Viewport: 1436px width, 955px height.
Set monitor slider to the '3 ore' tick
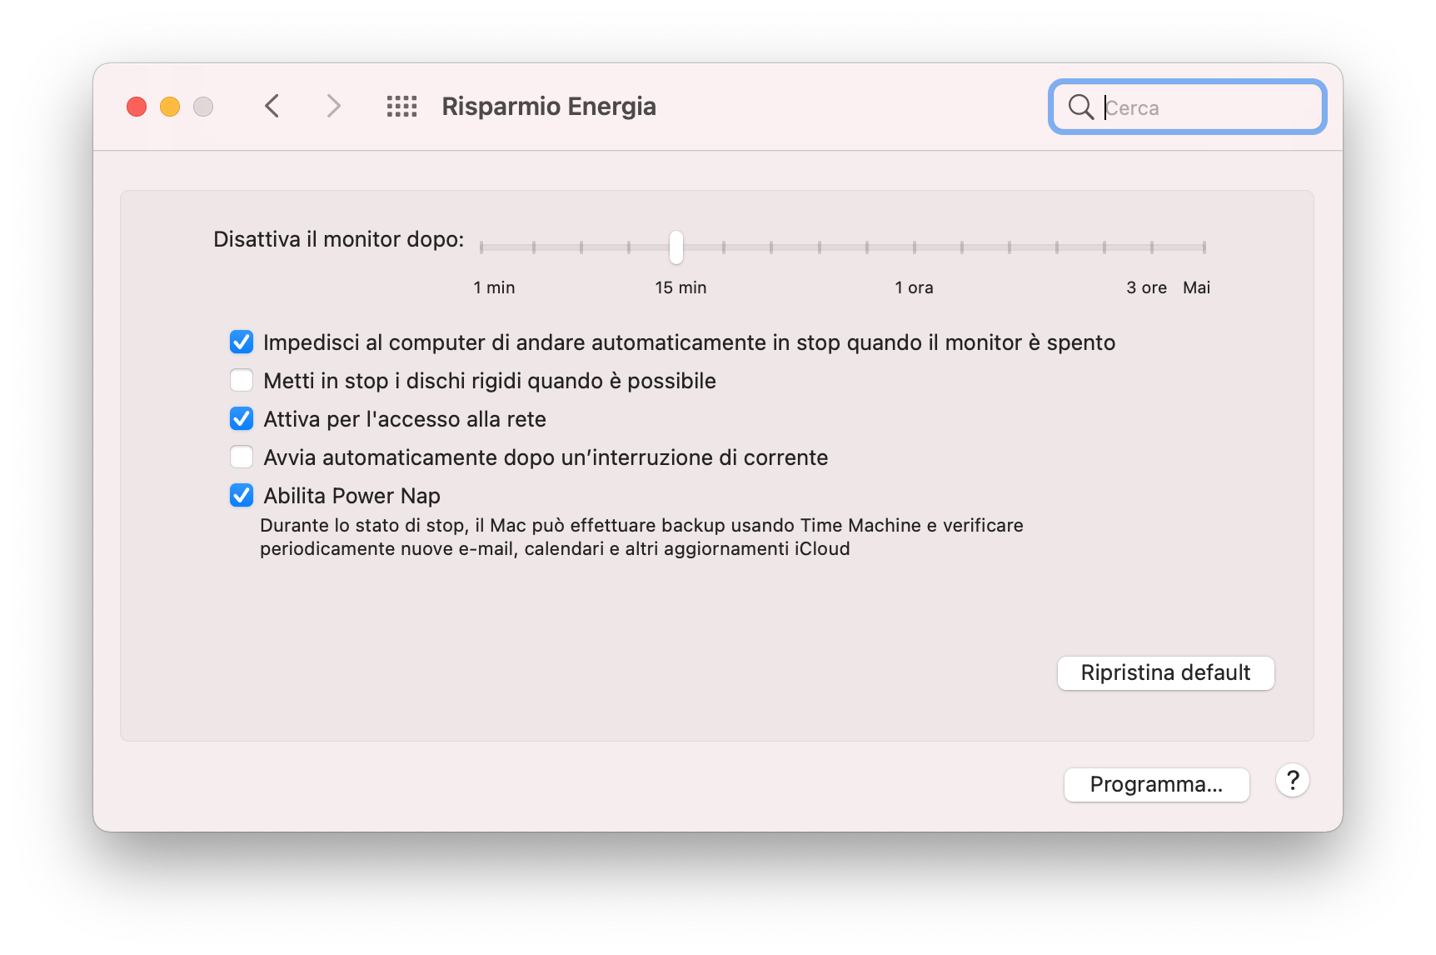coord(1152,247)
